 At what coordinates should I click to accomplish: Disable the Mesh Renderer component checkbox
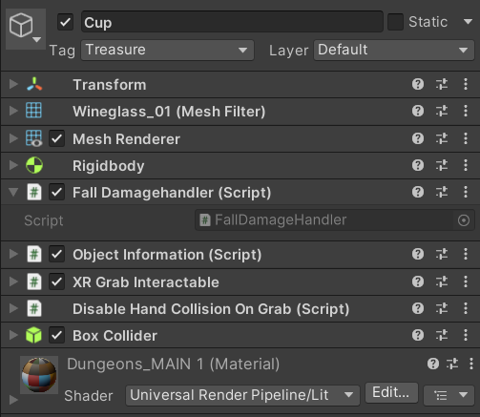coord(56,138)
